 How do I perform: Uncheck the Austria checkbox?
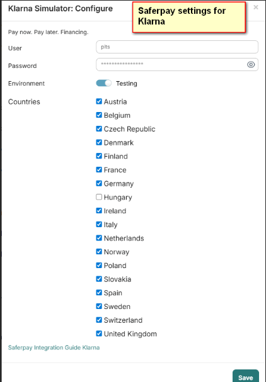99,101
